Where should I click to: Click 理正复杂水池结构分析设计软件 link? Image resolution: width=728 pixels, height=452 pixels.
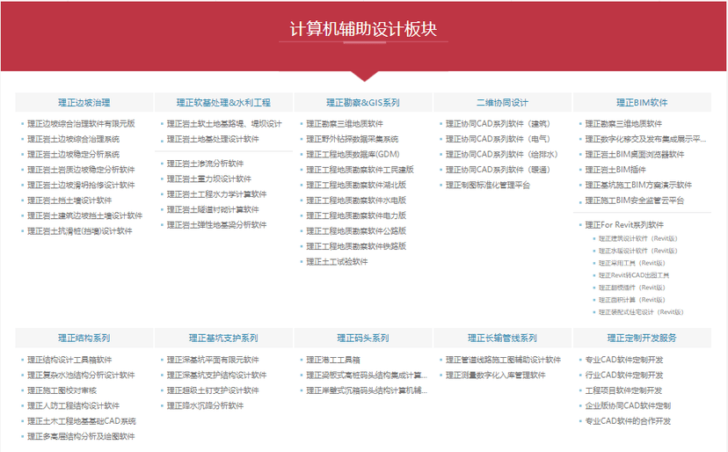pos(81,375)
